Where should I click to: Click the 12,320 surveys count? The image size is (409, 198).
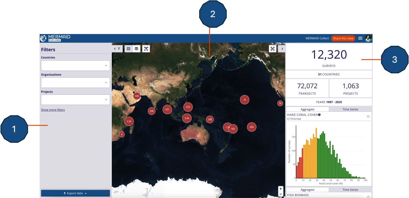(x=329, y=55)
